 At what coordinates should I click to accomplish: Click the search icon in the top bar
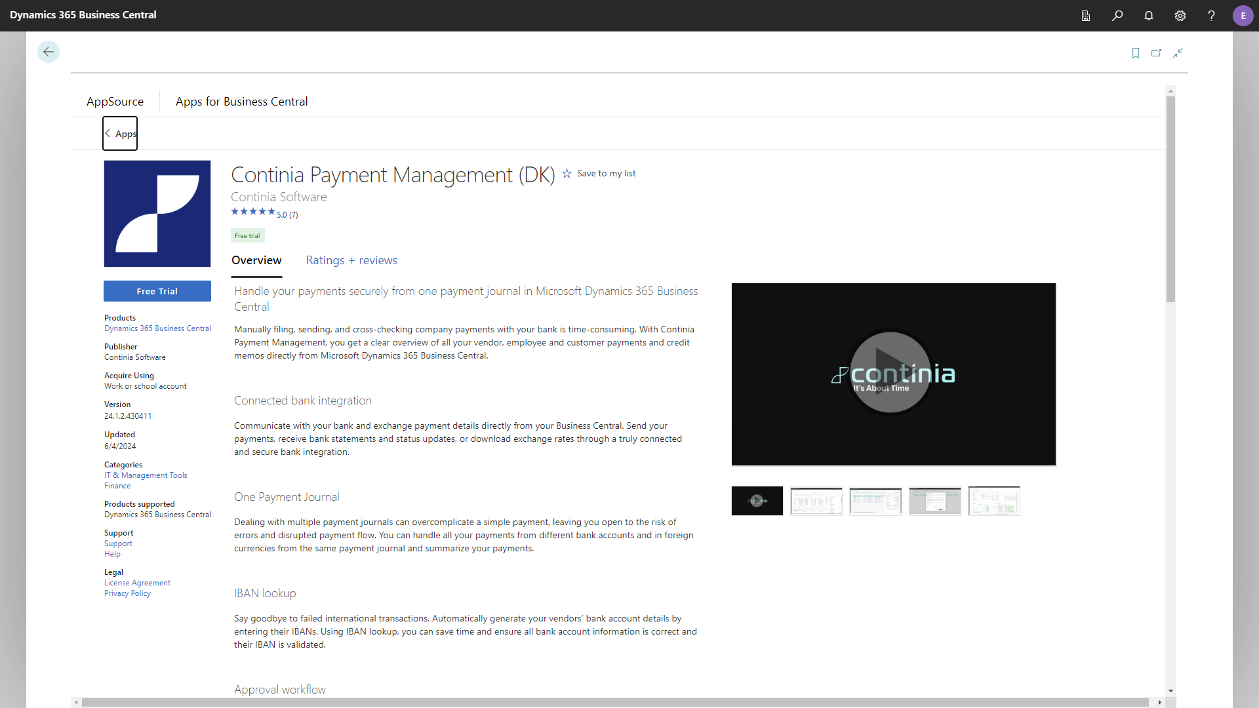click(x=1118, y=14)
